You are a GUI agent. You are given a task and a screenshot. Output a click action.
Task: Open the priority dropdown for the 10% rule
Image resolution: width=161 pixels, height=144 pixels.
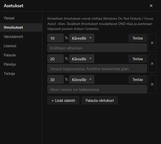(82, 38)
